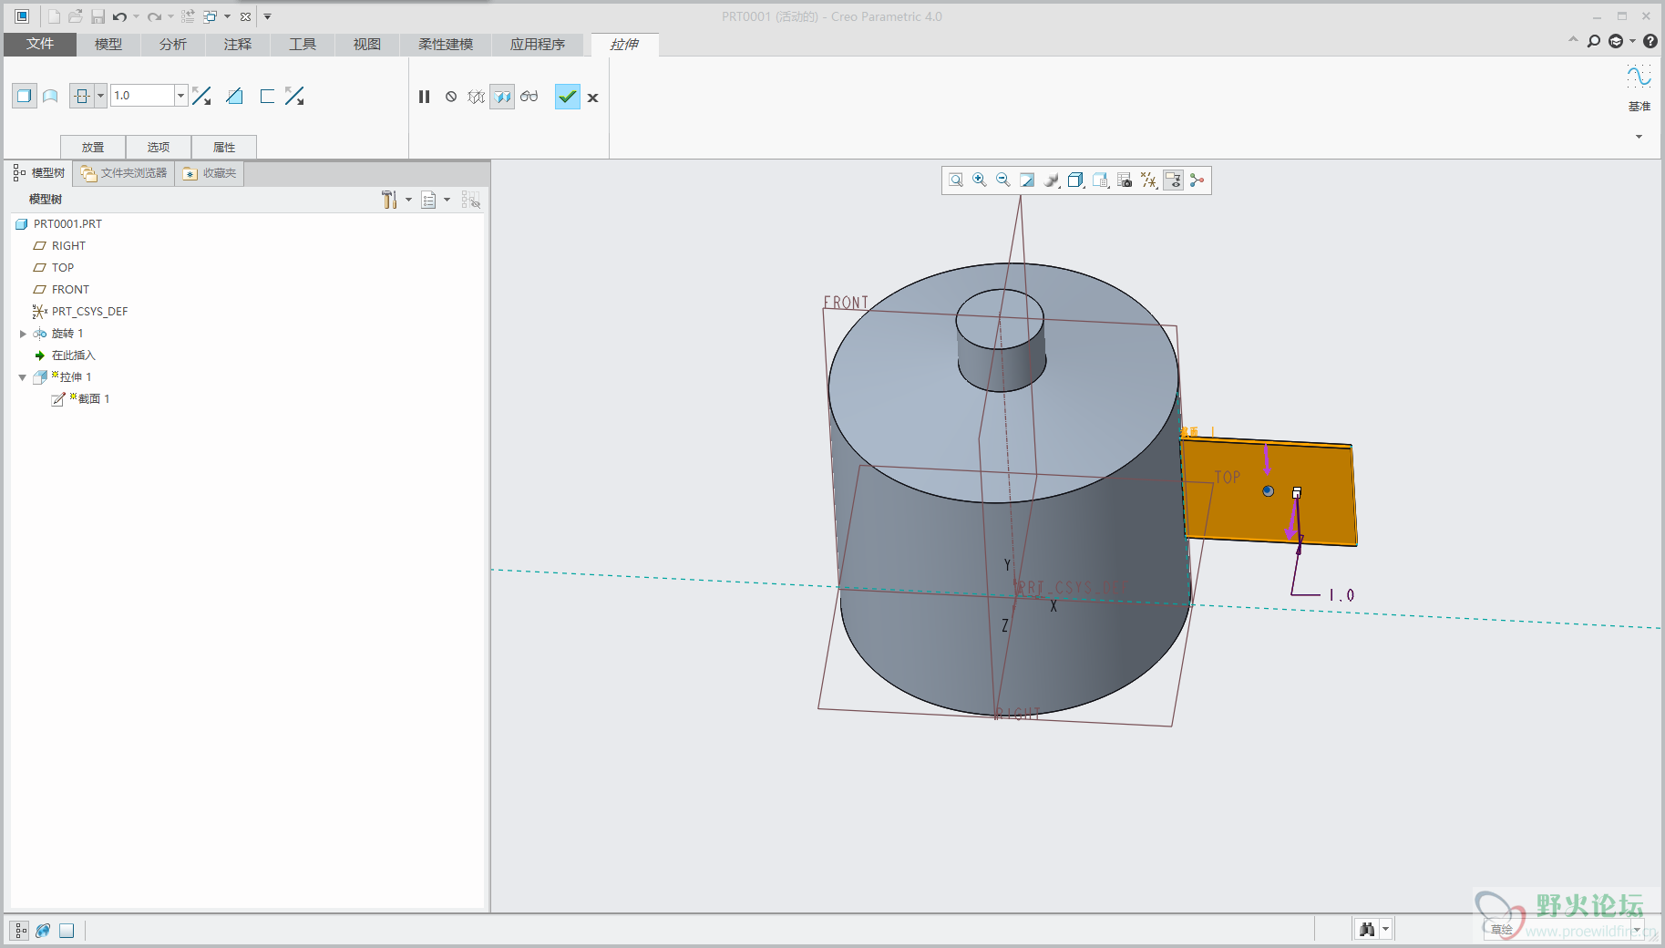The height and width of the screenshot is (948, 1665).
Task: Flip the extrude depth direction
Action: 202,96
